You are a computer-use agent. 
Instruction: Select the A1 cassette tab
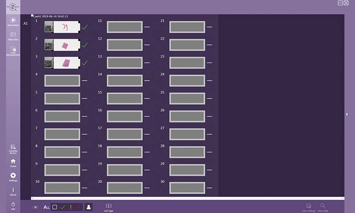point(25,23)
